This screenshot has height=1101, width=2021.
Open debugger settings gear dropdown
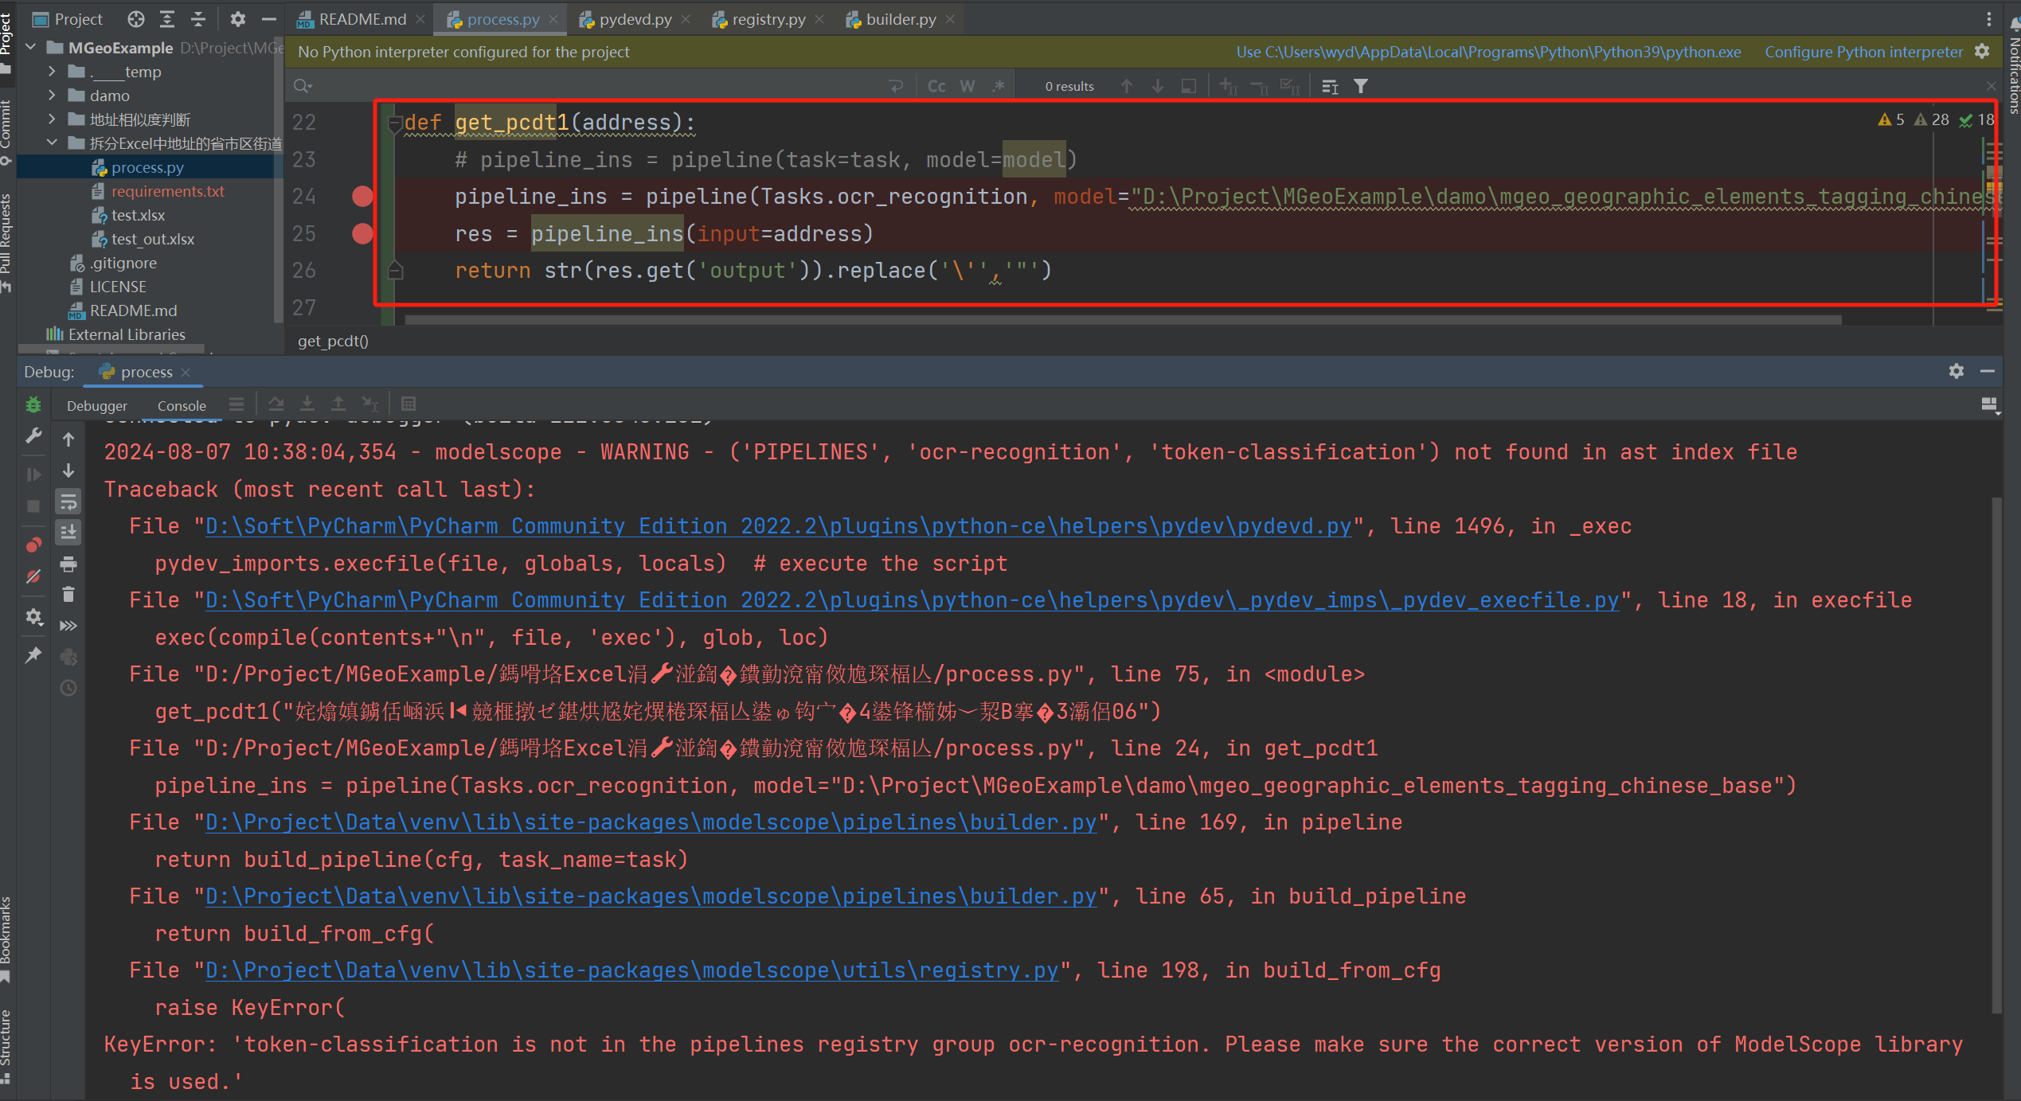coord(33,617)
